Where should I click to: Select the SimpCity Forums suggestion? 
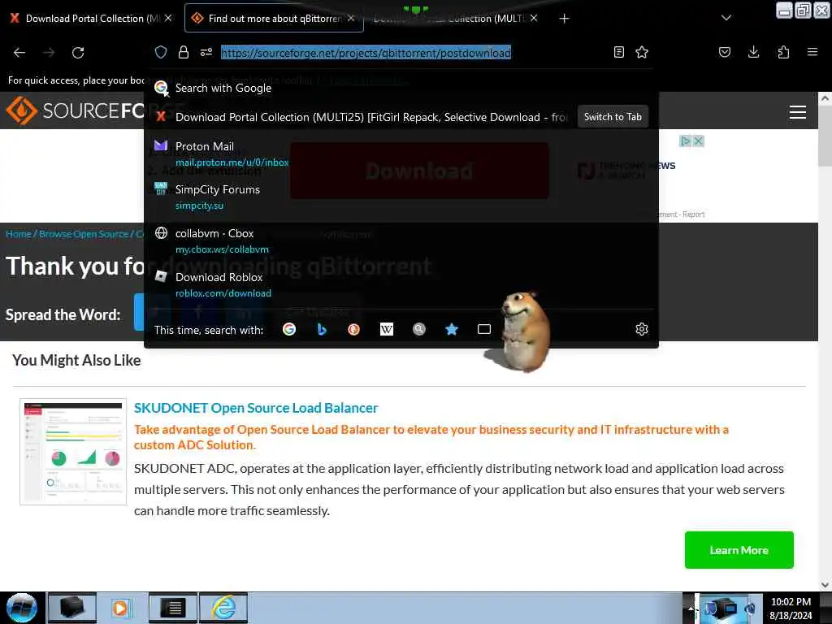tap(401, 197)
